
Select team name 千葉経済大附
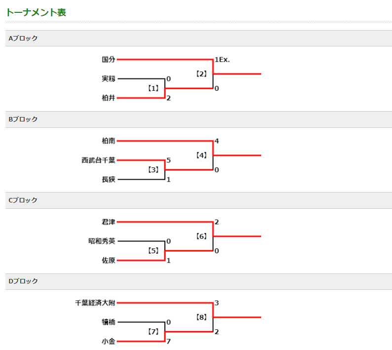tap(95, 303)
